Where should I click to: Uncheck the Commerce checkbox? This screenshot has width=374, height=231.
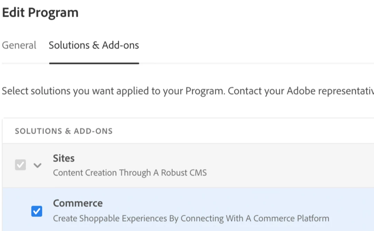(x=37, y=211)
